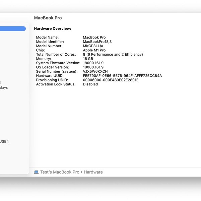Click the memory value 16 GB
The width and height of the screenshot is (201, 201).
[x=88, y=59]
